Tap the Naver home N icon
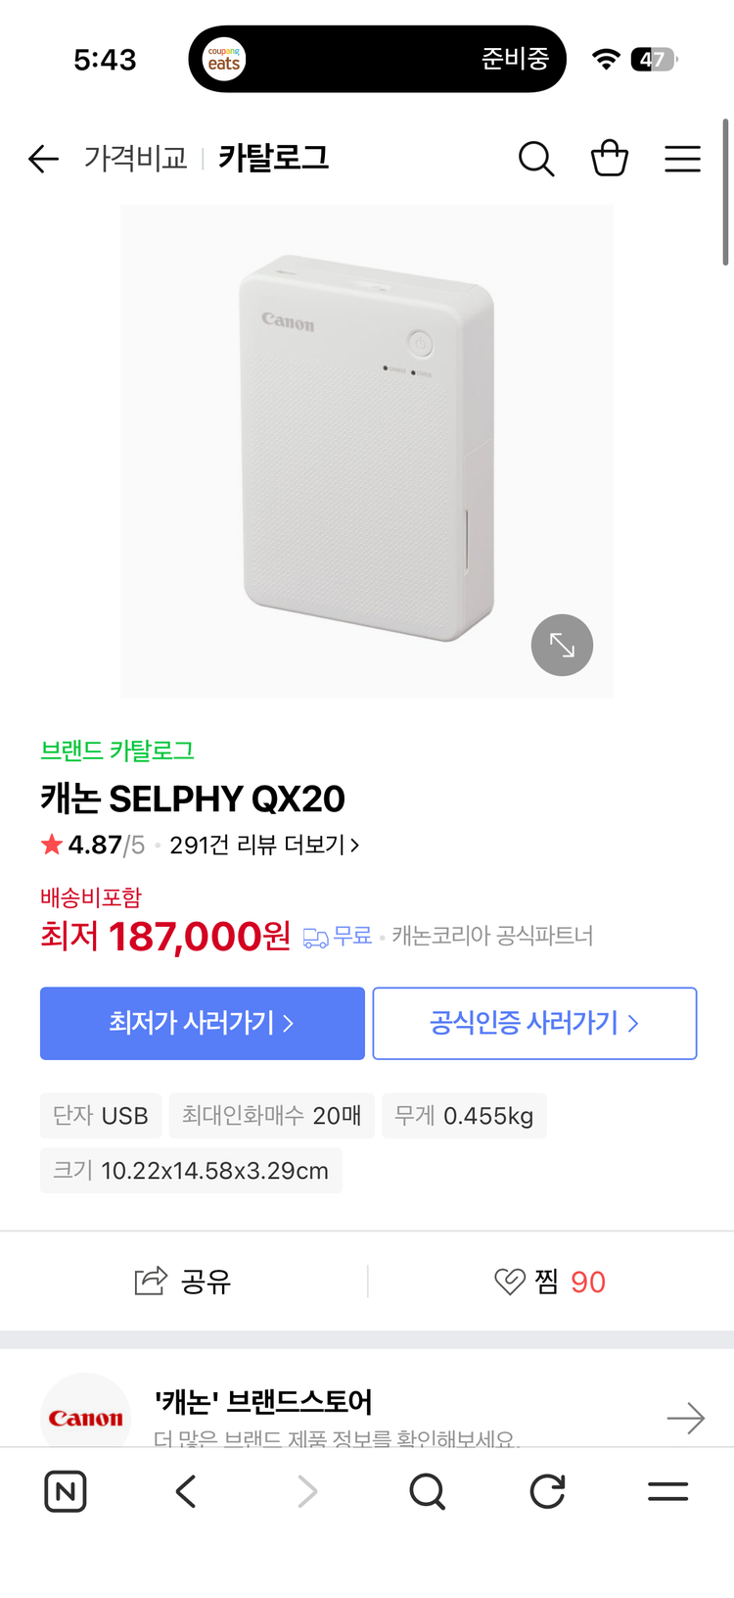This screenshot has height=1598, width=734. (66, 1491)
